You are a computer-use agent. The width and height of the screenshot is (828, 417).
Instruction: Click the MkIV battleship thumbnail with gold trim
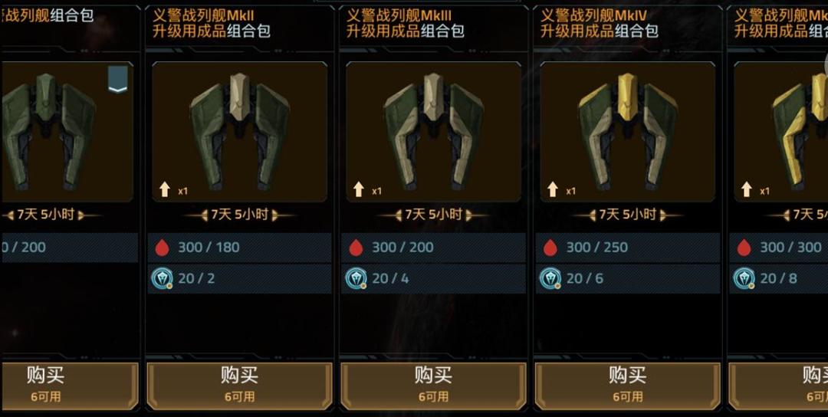627,131
